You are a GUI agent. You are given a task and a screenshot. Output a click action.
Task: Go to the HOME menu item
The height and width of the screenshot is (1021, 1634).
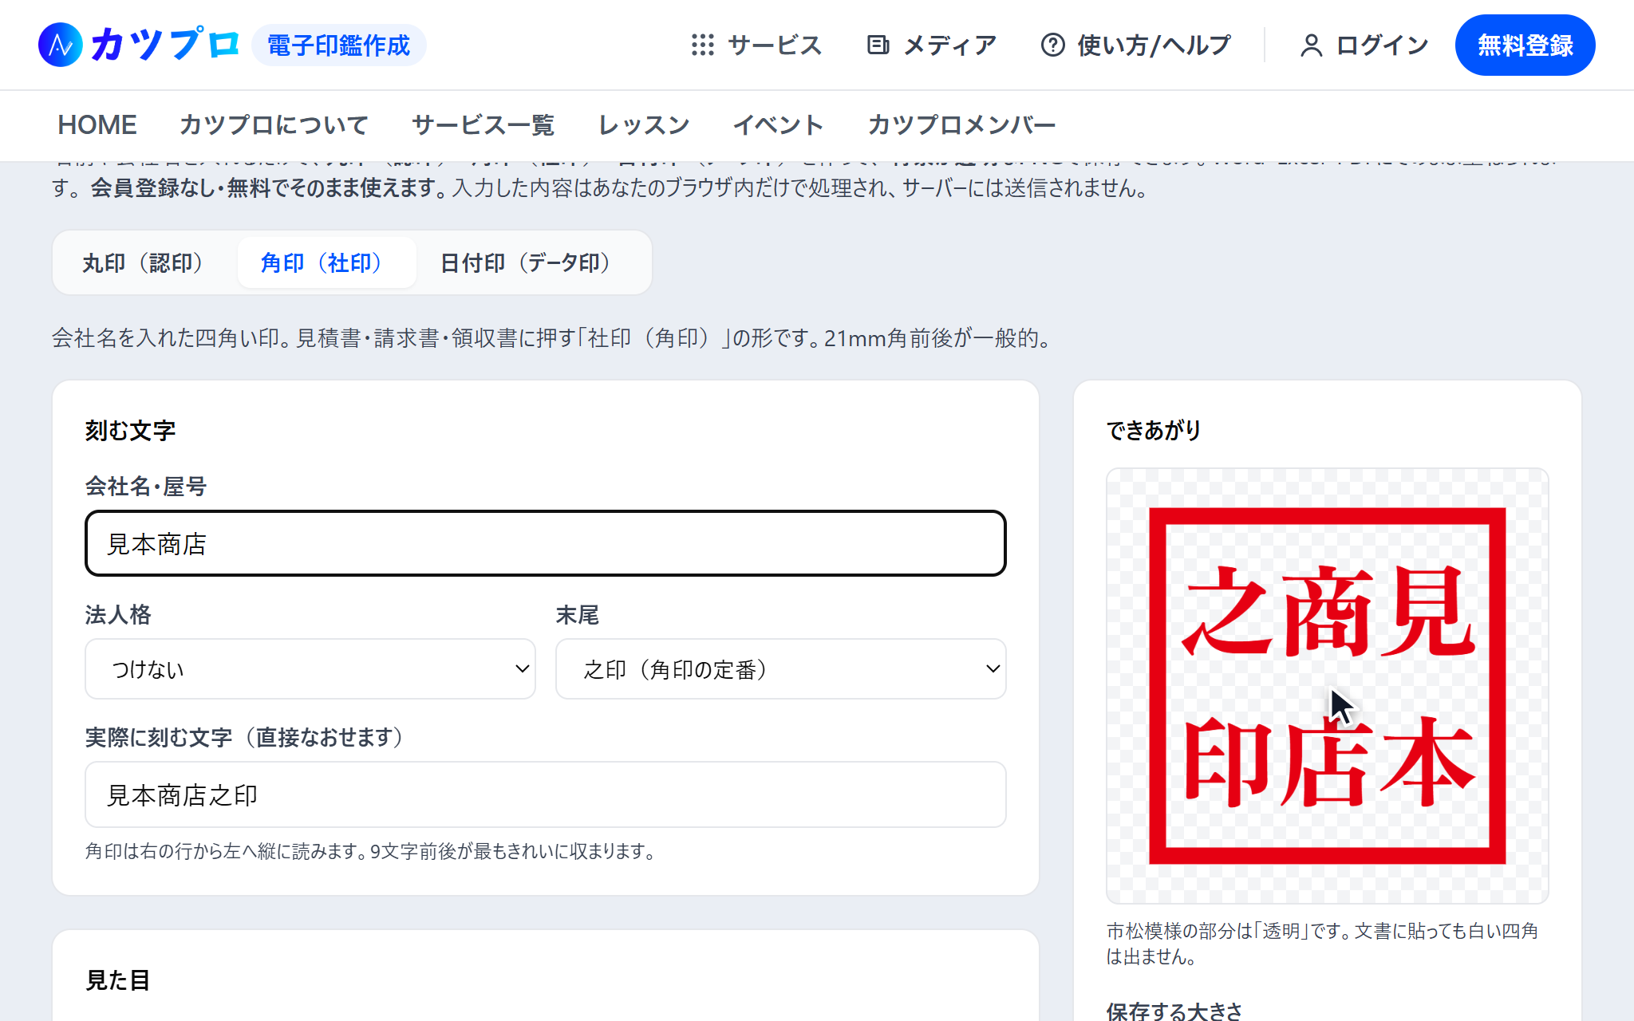point(97,124)
